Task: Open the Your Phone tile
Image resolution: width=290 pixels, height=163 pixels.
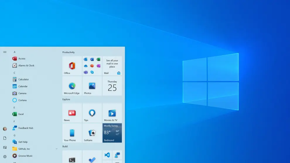Action: click(x=72, y=133)
